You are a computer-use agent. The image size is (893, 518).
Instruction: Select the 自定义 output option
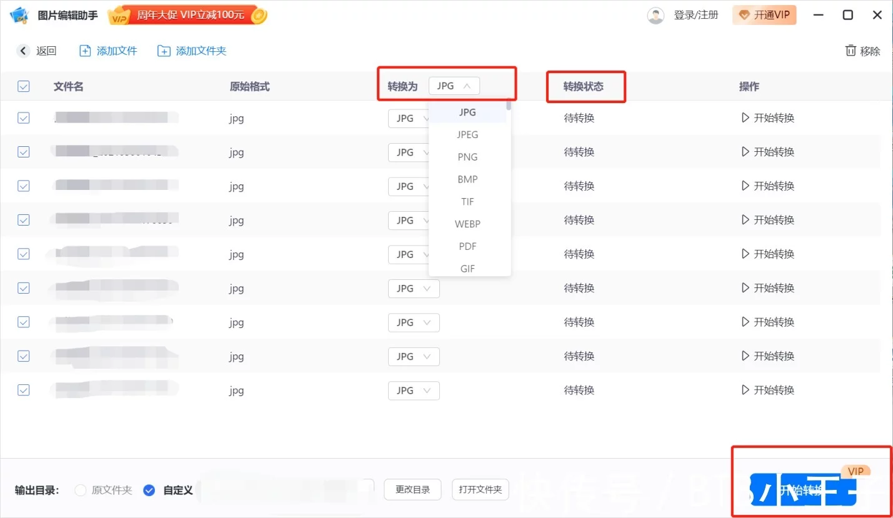click(x=167, y=491)
